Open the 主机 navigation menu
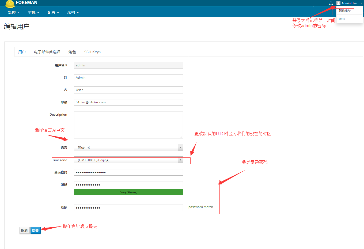 33,12
